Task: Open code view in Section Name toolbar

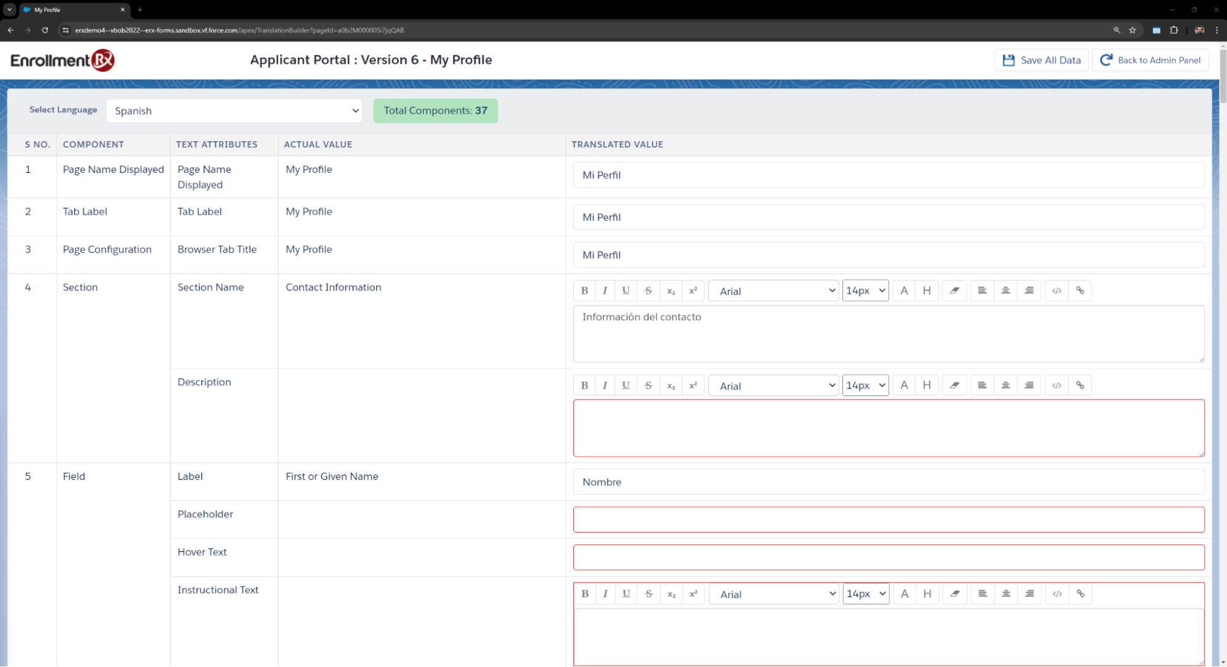Action: click(x=1056, y=291)
